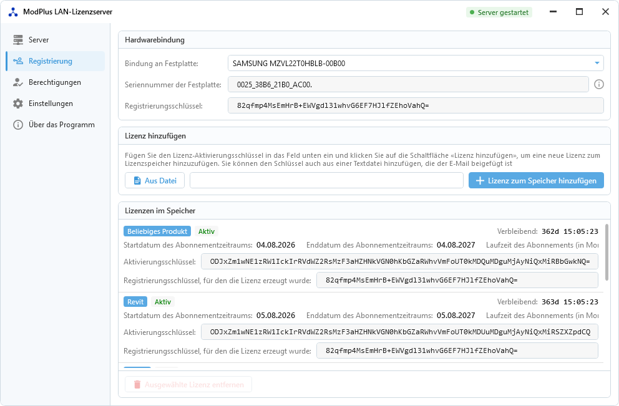Image resolution: width=619 pixels, height=406 pixels.
Task: Click the file icon in Aus Datei button
Action: 137,181
